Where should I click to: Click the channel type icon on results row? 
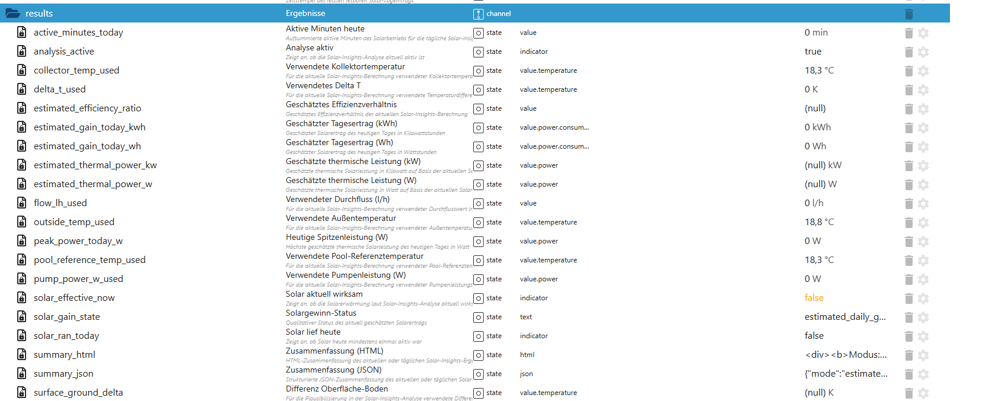pos(479,14)
